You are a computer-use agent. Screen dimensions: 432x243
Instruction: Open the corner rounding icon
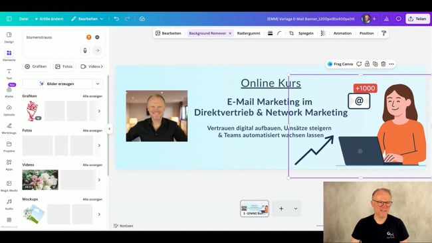[x=279, y=33]
